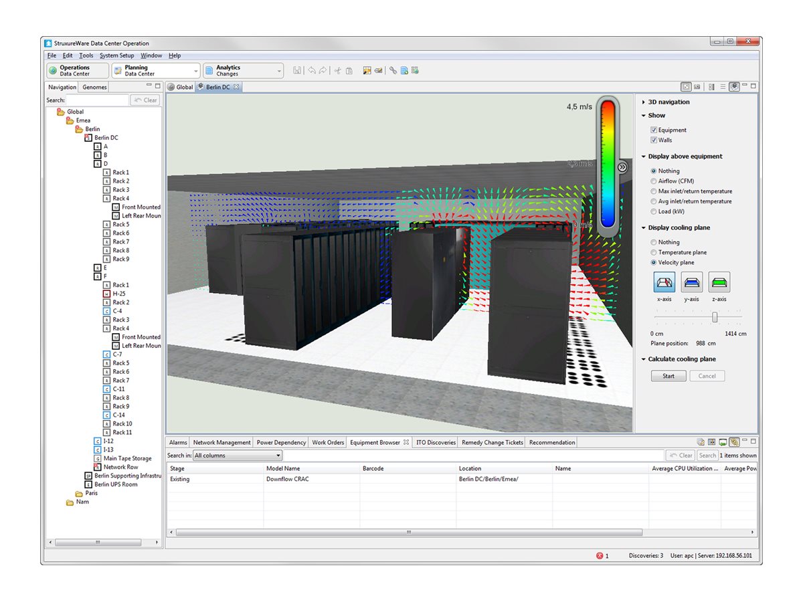Screen dimensions: 803x602
Task: Click the red alarm icon in status bar
Action: 600,556
